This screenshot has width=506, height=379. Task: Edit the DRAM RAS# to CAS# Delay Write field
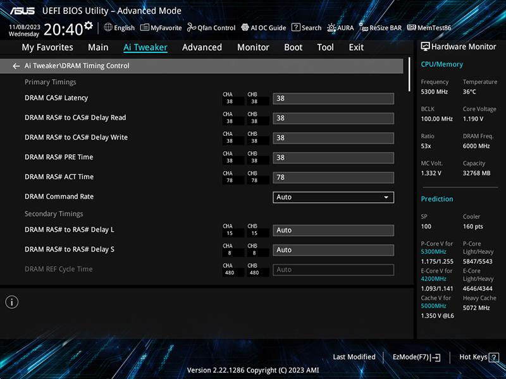pyautogui.click(x=333, y=138)
